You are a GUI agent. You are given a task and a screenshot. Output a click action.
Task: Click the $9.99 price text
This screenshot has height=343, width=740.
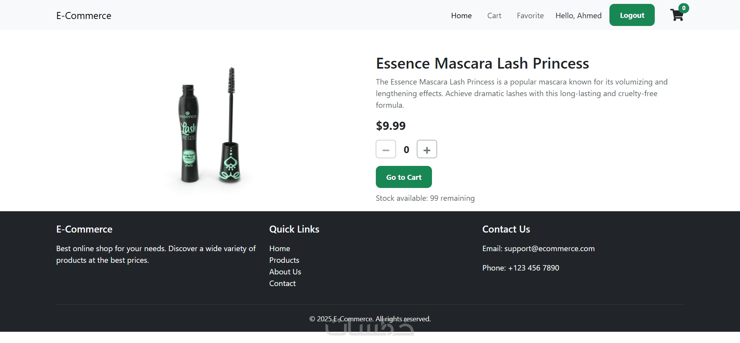pyautogui.click(x=391, y=126)
